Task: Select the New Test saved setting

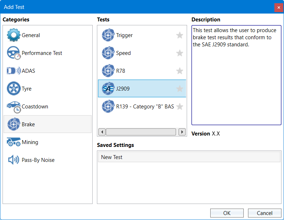Action: click(x=189, y=157)
